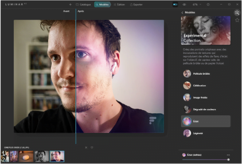The image size is (242, 164).
Task: Select the first filmstrip thumbnail
Action: click(x=5, y=156)
